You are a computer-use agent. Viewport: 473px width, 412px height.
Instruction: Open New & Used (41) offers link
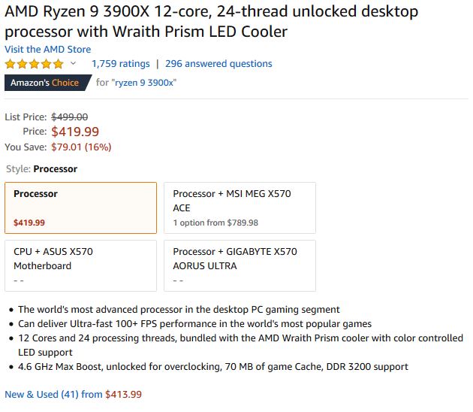(x=54, y=394)
